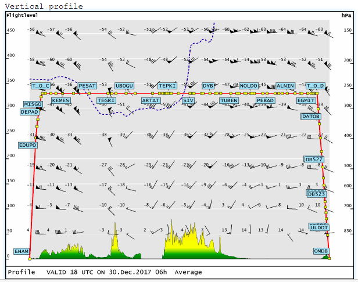Click the DB523 waypoint label
Screen dimensions: 358x282
(316, 194)
